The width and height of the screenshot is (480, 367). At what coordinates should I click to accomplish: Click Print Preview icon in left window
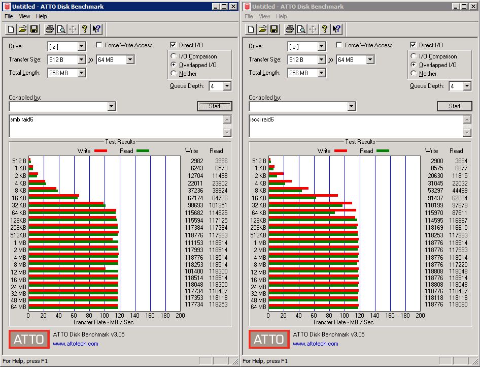(x=61, y=29)
